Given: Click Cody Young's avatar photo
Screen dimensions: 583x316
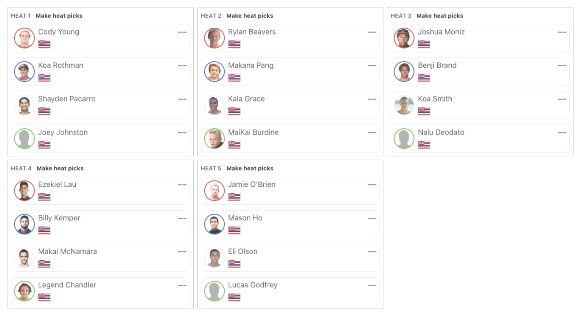Looking at the screenshot, I should tap(24, 38).
